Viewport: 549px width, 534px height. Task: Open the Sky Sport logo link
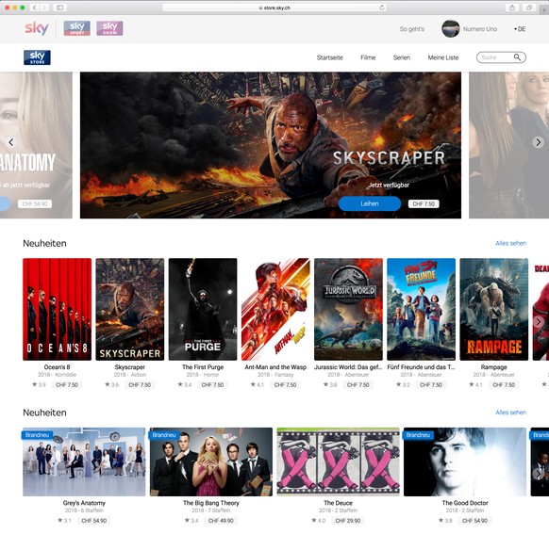click(77, 28)
